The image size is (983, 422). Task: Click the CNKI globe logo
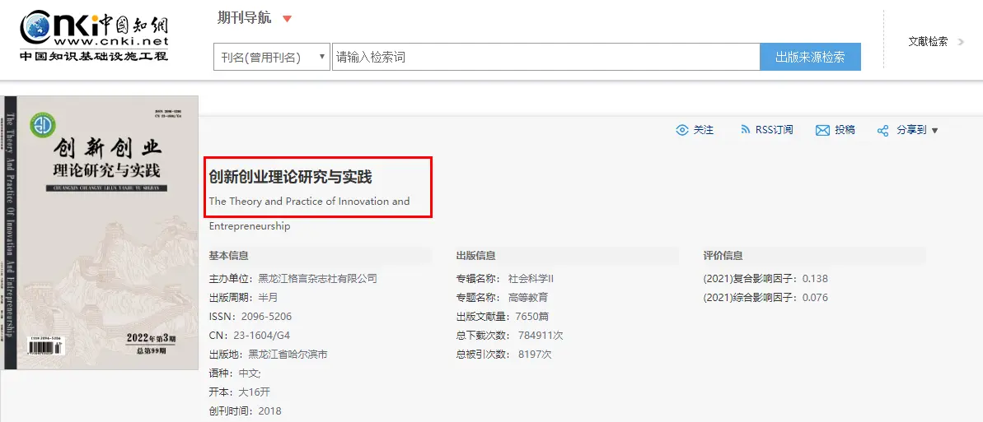pos(38,28)
